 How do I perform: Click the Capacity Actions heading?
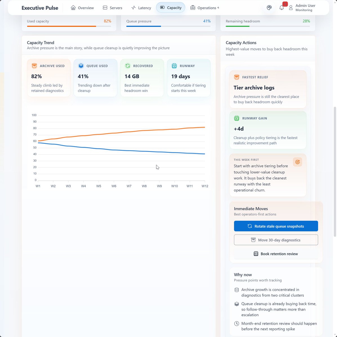[241, 43]
